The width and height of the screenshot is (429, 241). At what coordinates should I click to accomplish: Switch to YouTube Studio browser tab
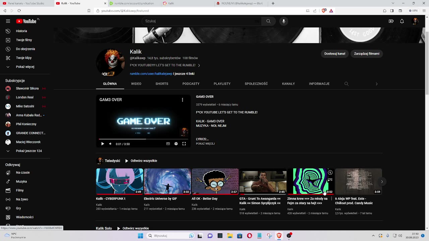click(x=26, y=3)
